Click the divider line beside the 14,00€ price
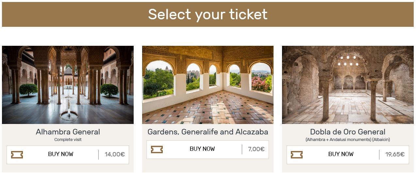The image size is (416, 175). click(99, 155)
